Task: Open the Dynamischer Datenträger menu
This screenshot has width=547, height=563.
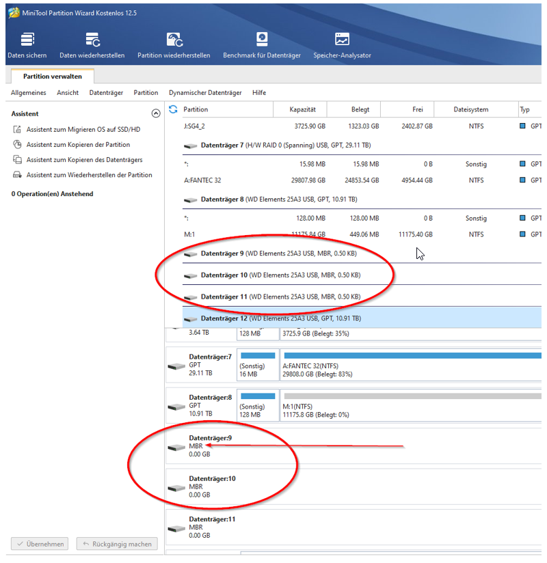Action: click(x=205, y=93)
